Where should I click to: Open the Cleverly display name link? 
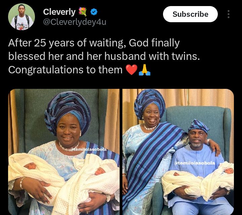click(59, 12)
